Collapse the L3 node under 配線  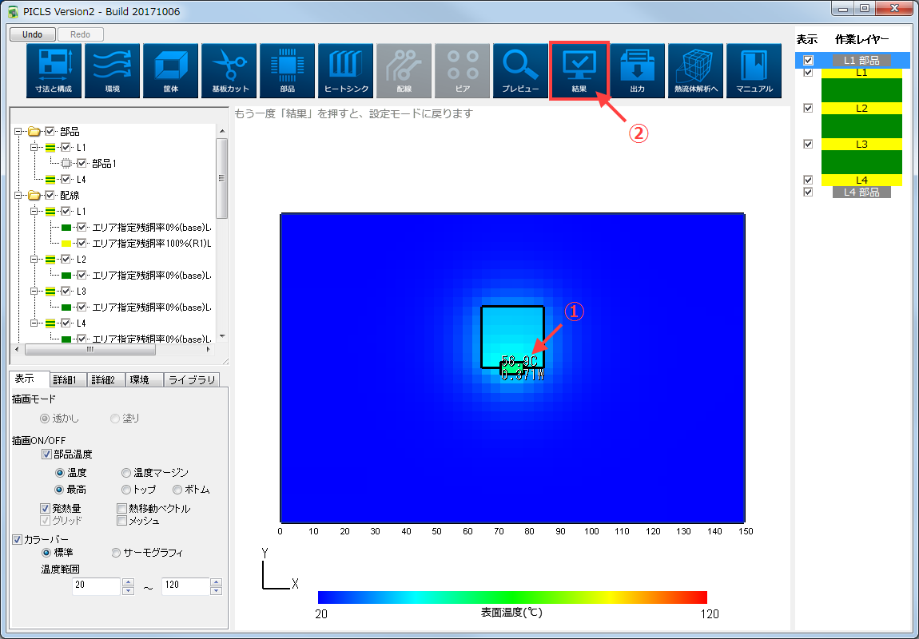[34, 291]
